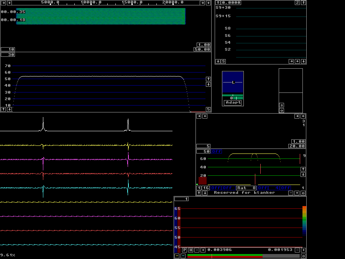Image resolution: width=345 pixels, height=259 pixels.
Task: Click the green bar beside the 0 above Adapt
Action: [x=238, y=98]
